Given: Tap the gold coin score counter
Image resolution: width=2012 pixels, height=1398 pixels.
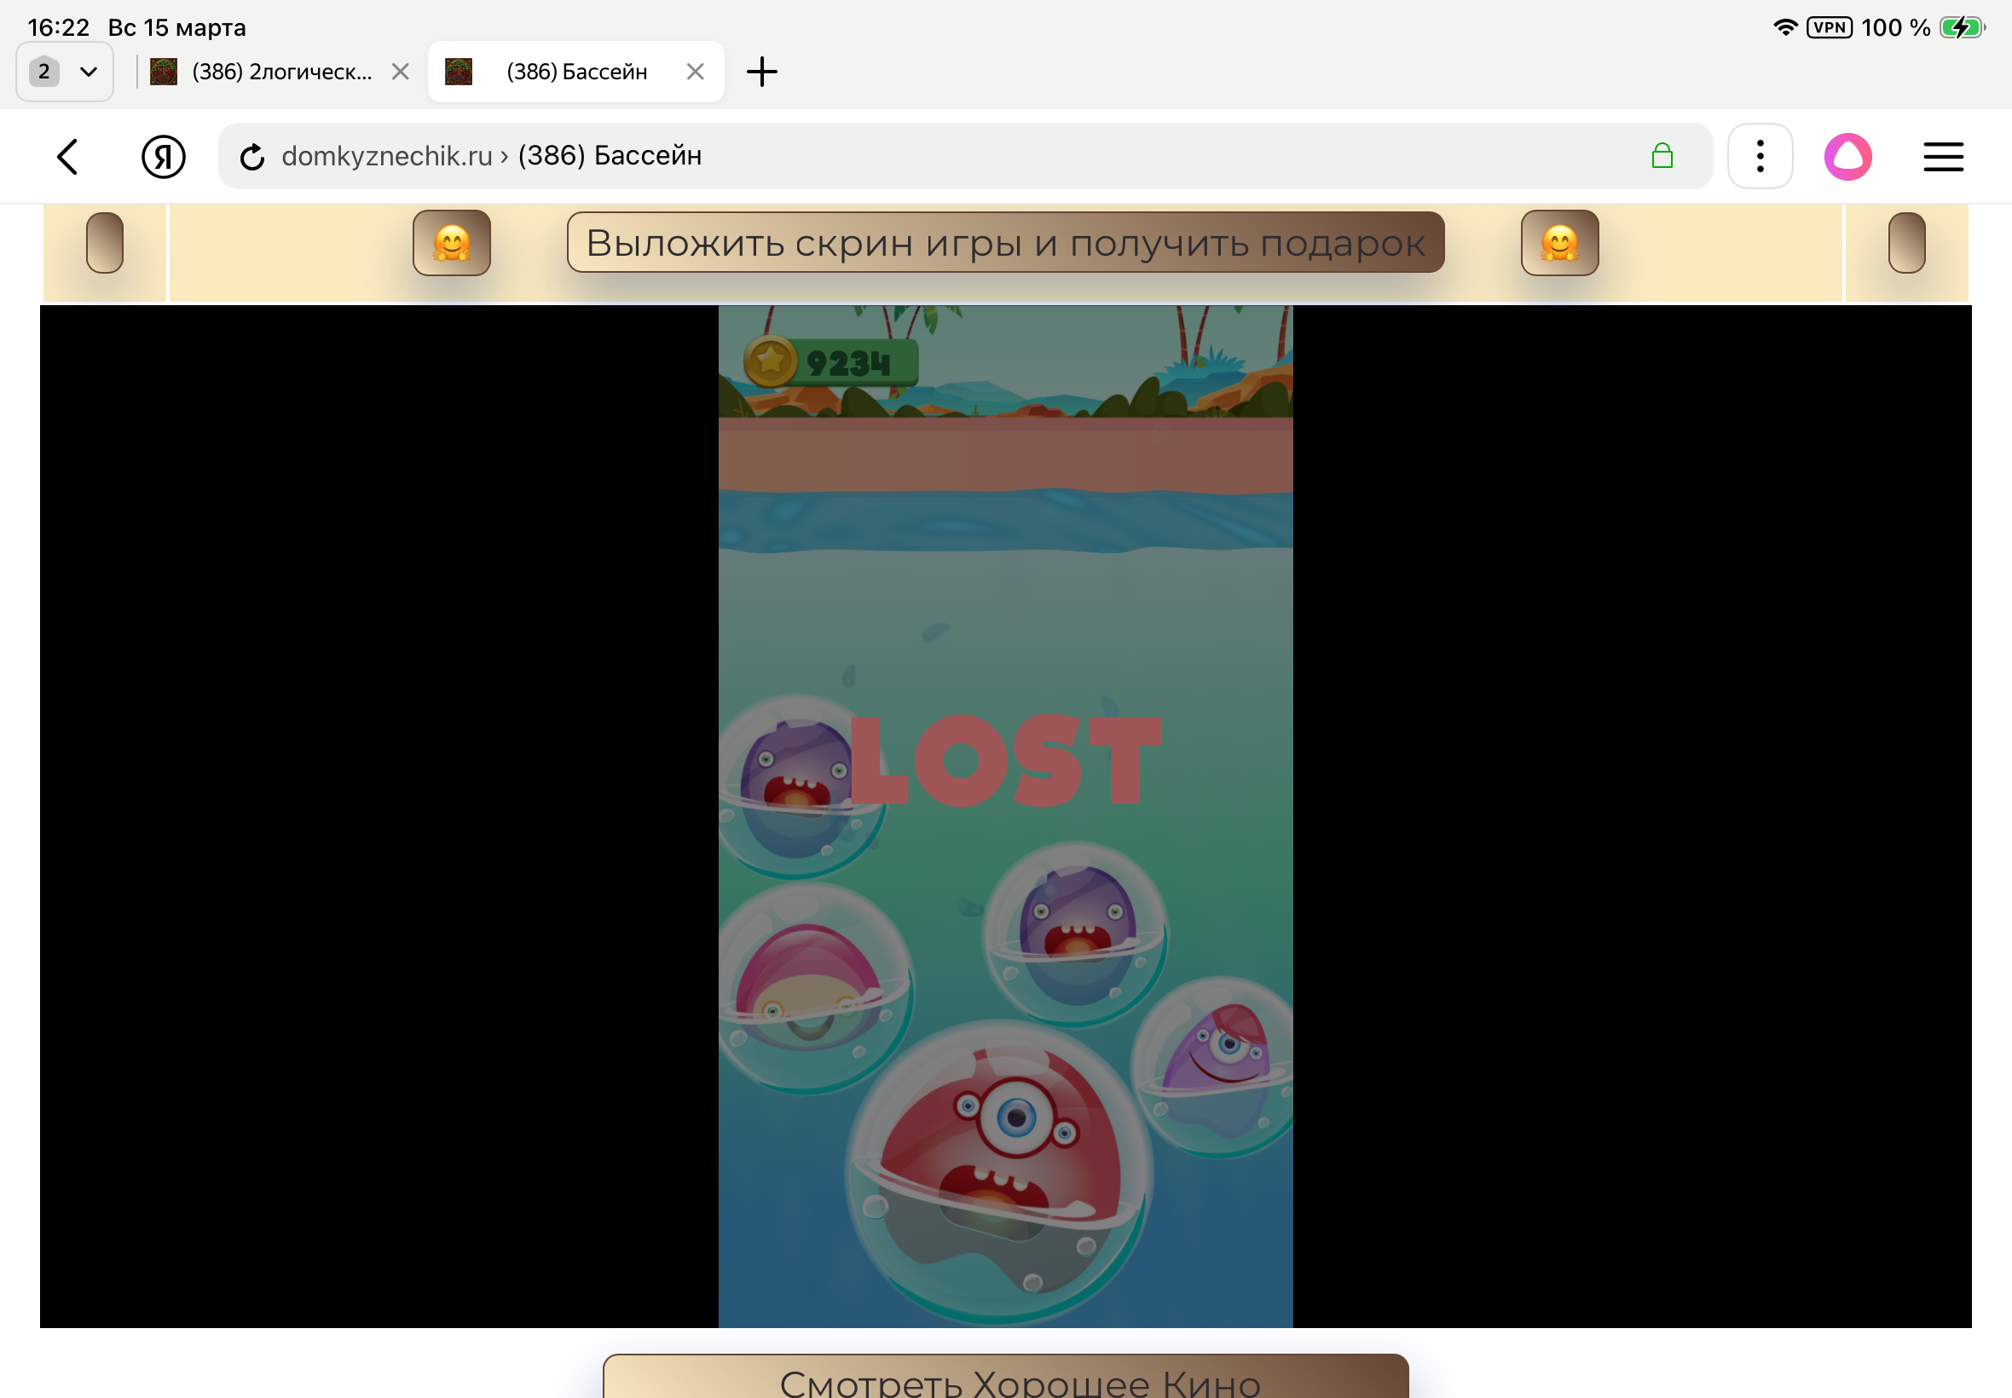Looking at the screenshot, I should (830, 361).
